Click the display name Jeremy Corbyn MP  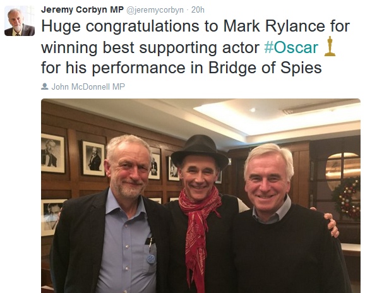82,9
